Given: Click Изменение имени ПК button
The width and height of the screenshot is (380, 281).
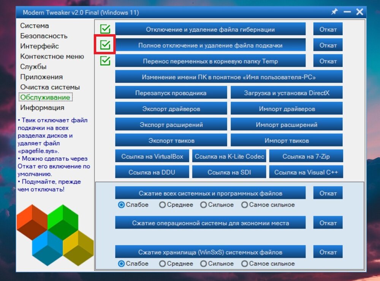Looking at the screenshot, I should (229, 77).
